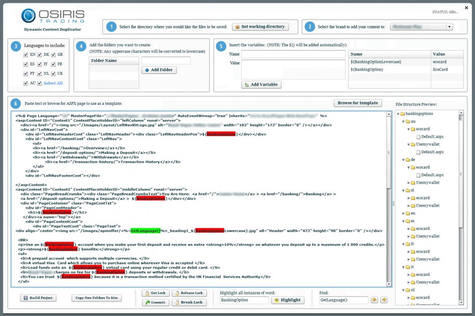475x316 pixels.
Task: Toggle the FR language checkbox
Action: click(x=53, y=65)
